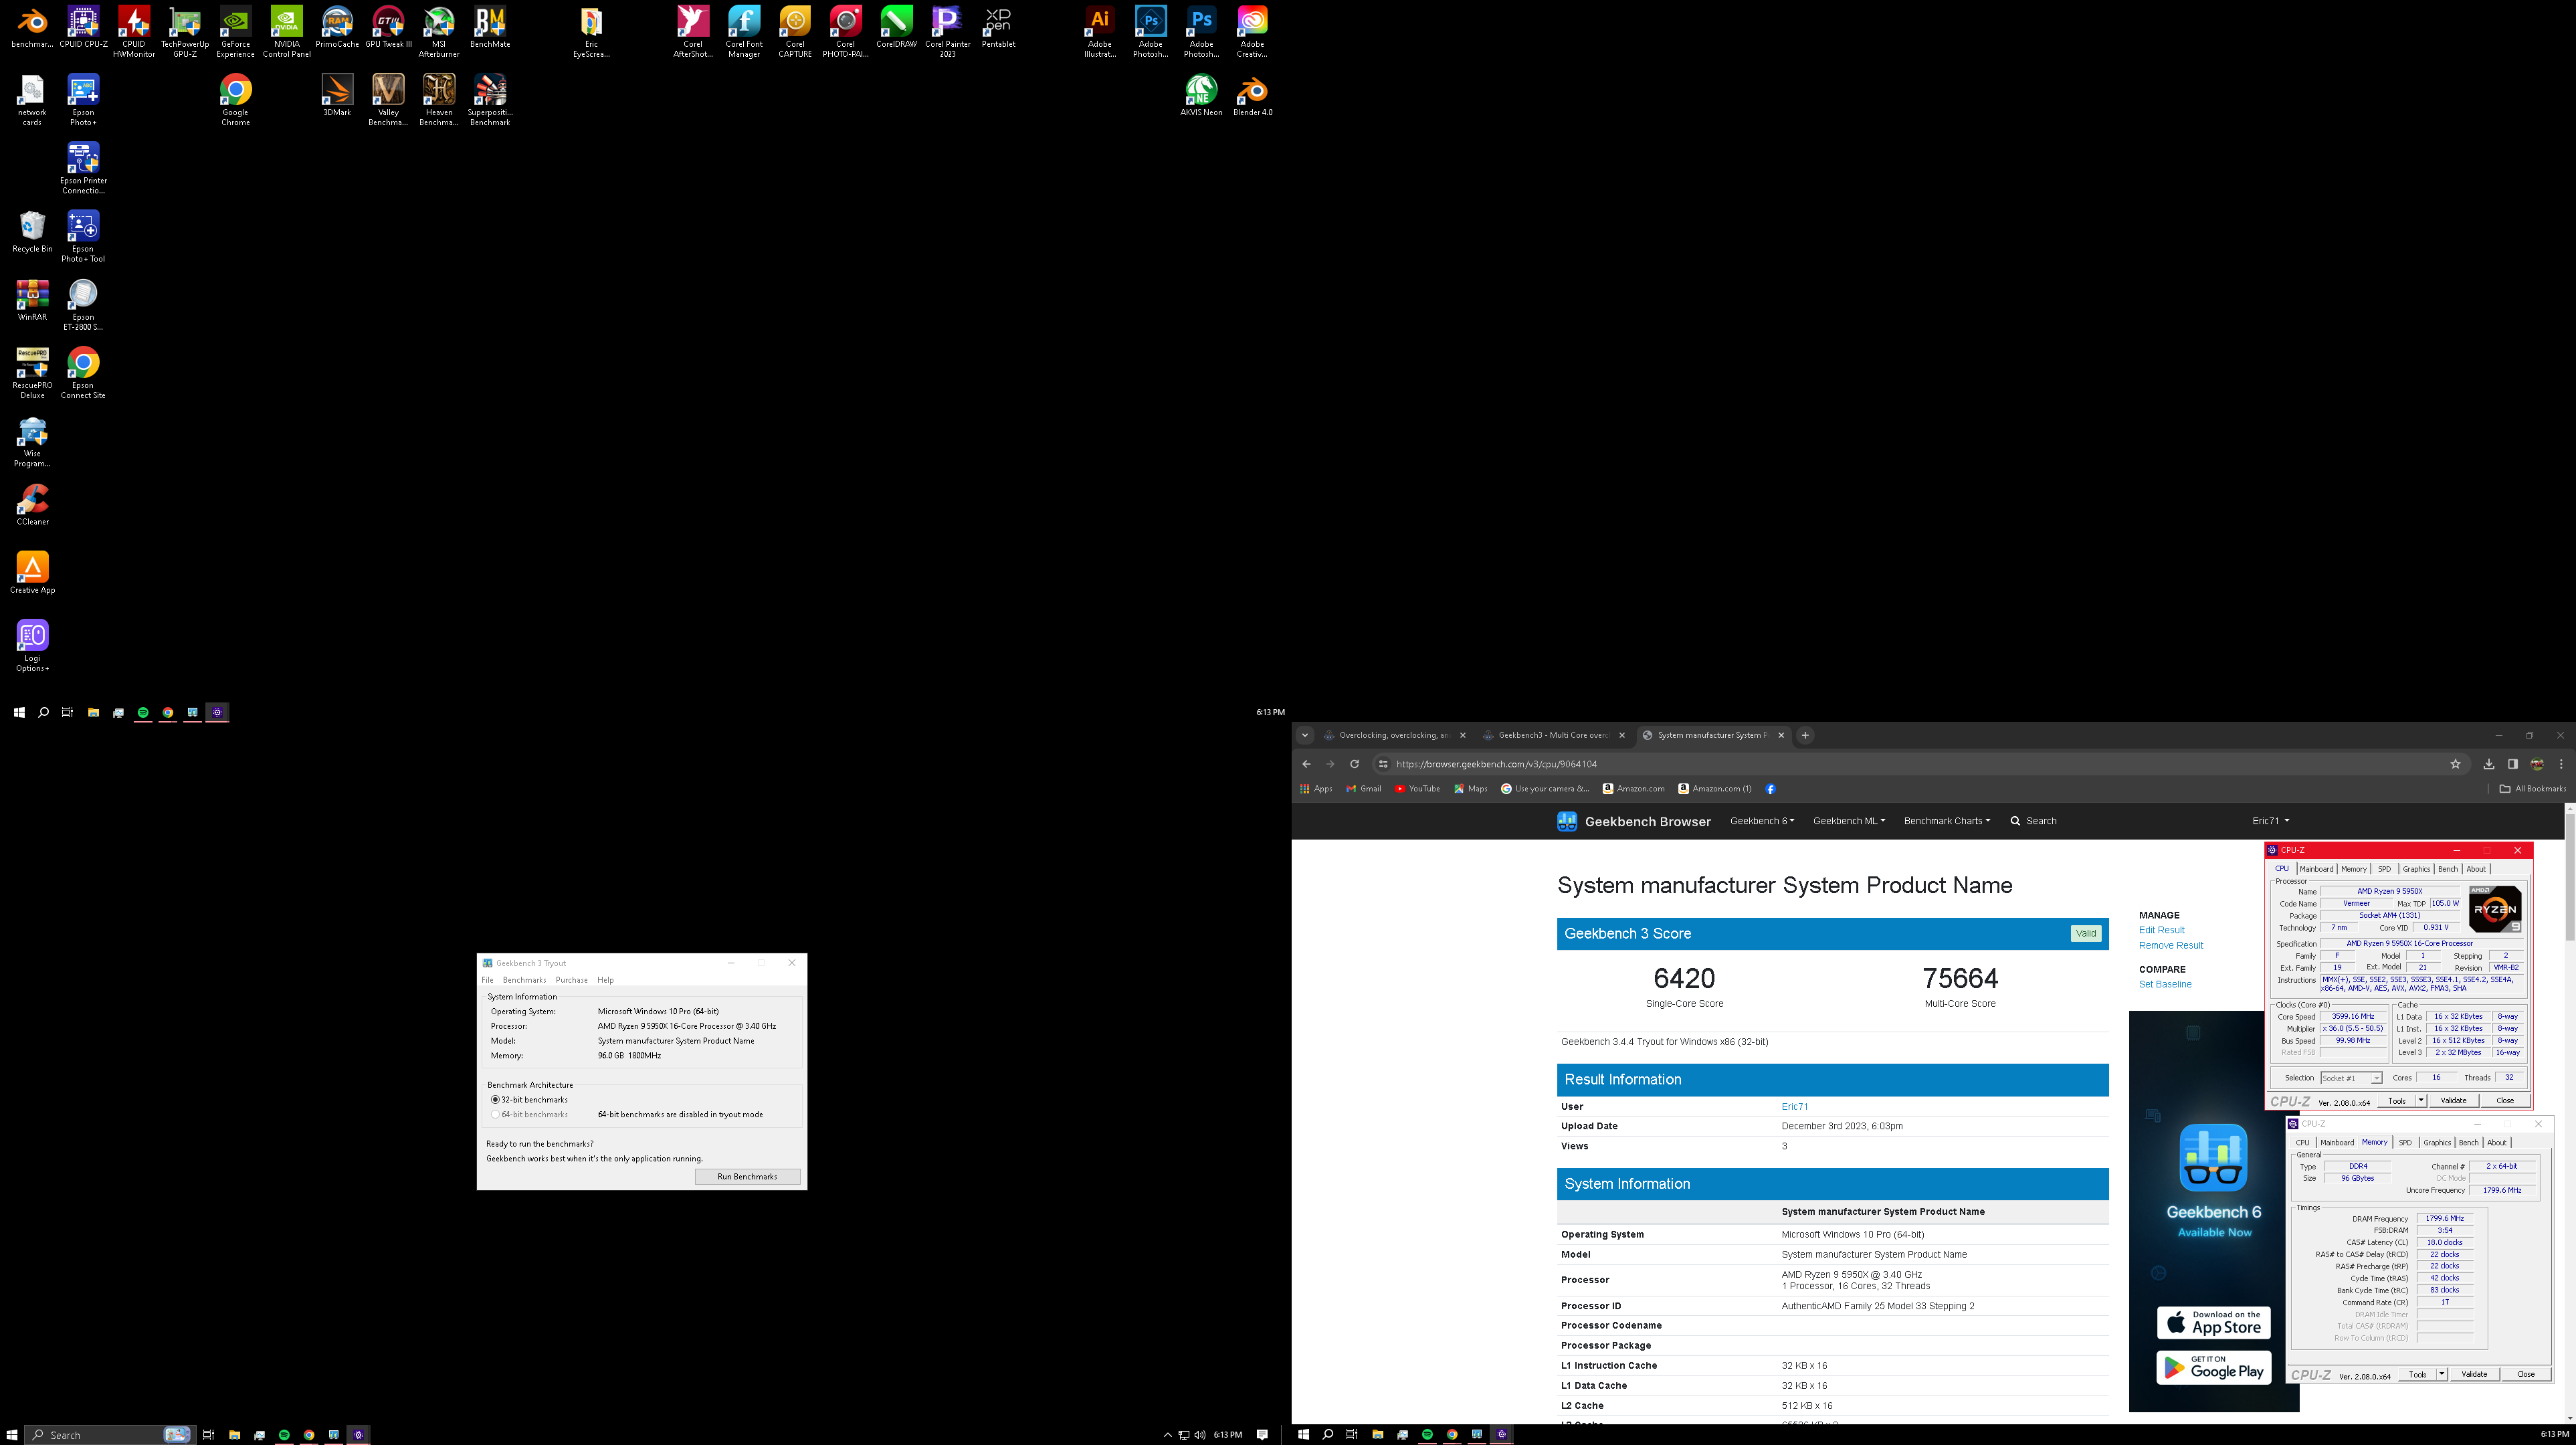
Task: Open the TechPowerUp GPU-Z desktop icon
Action: [x=185, y=32]
